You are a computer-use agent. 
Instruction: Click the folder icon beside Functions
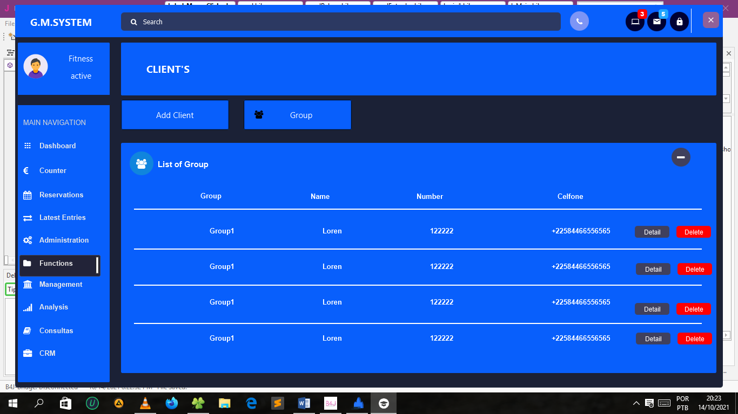tap(27, 264)
